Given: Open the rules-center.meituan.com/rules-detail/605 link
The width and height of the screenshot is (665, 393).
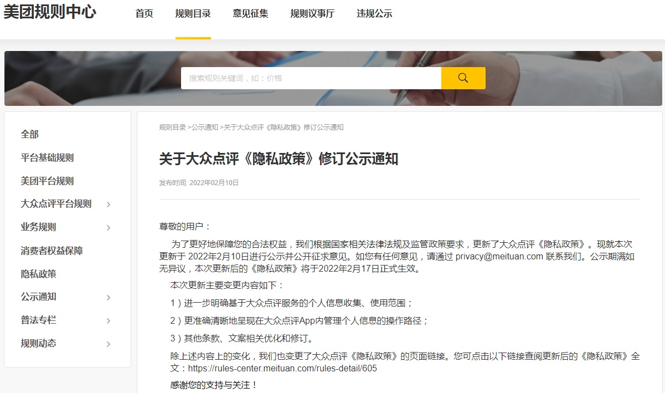Looking at the screenshot, I should pyautogui.click(x=282, y=368).
